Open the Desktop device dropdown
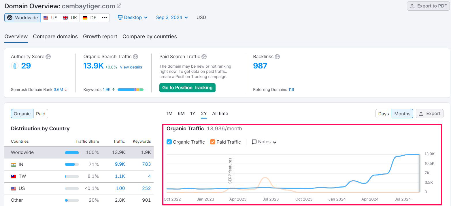Screen dimensions: 451x206 pyautogui.click(x=133, y=18)
